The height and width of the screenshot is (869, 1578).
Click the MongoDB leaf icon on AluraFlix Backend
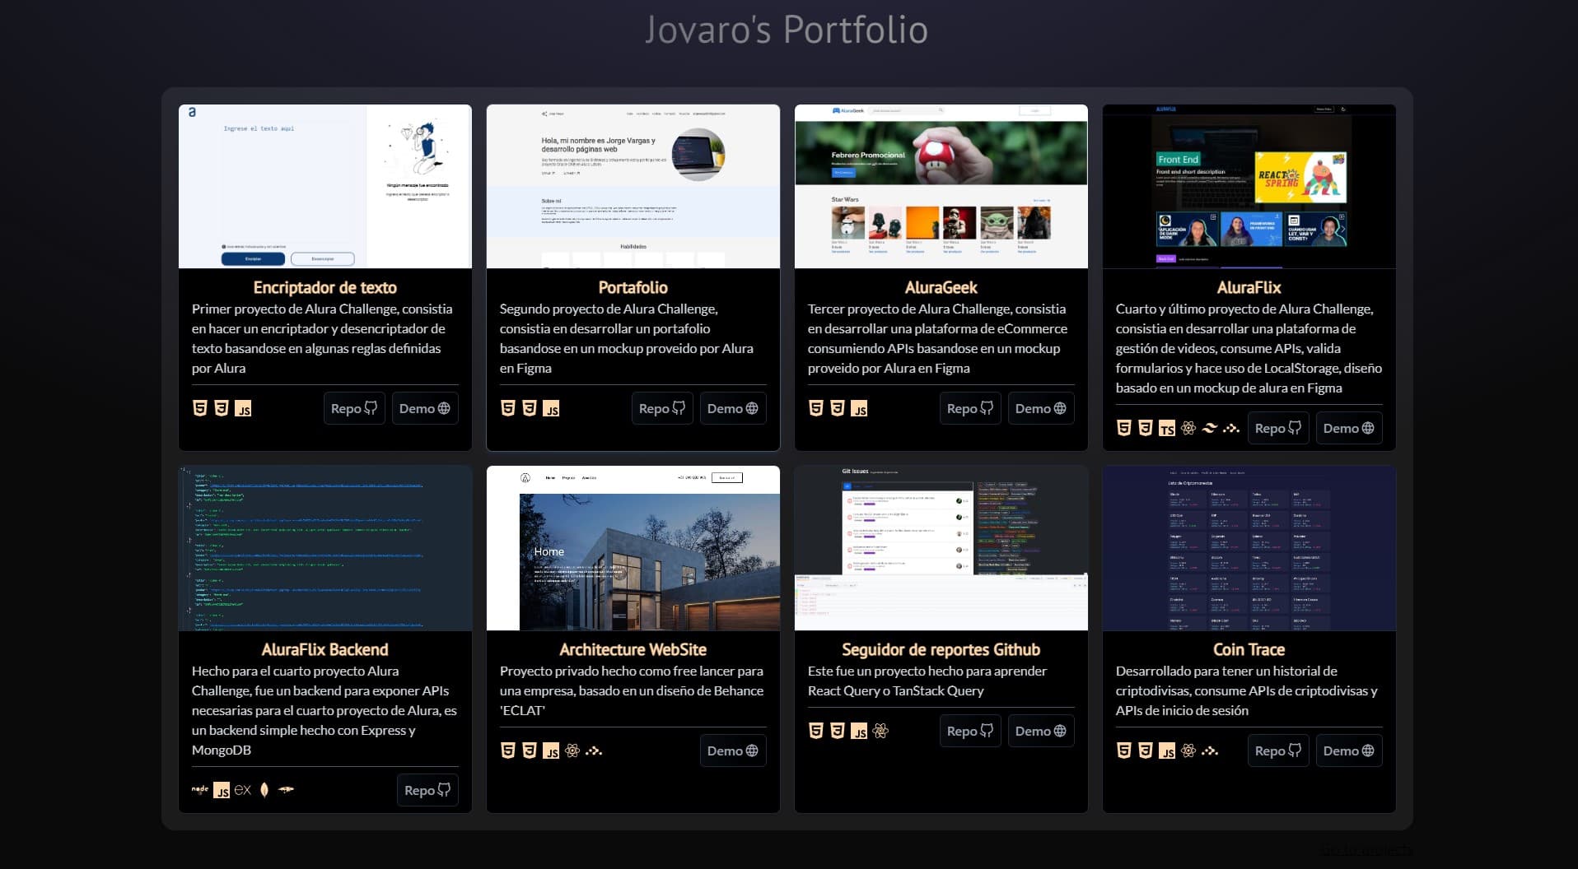click(x=264, y=790)
